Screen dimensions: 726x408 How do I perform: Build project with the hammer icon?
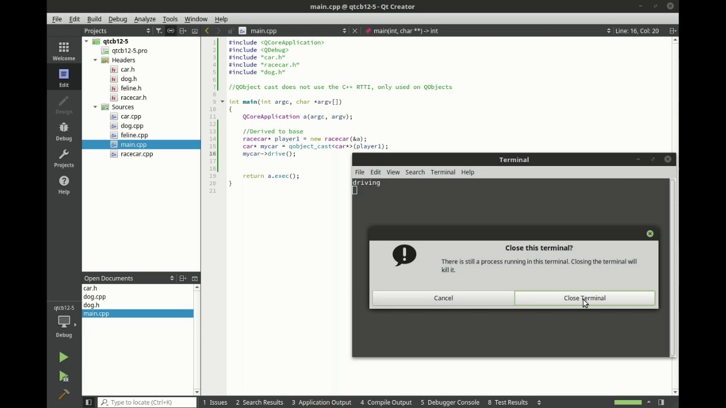[64, 394]
